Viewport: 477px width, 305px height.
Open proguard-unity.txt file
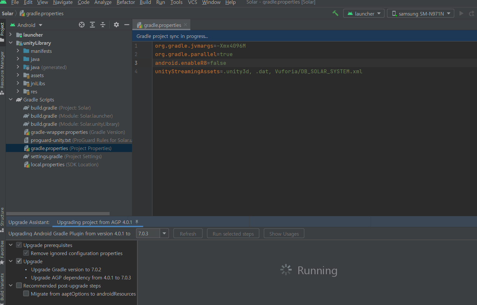78,140
